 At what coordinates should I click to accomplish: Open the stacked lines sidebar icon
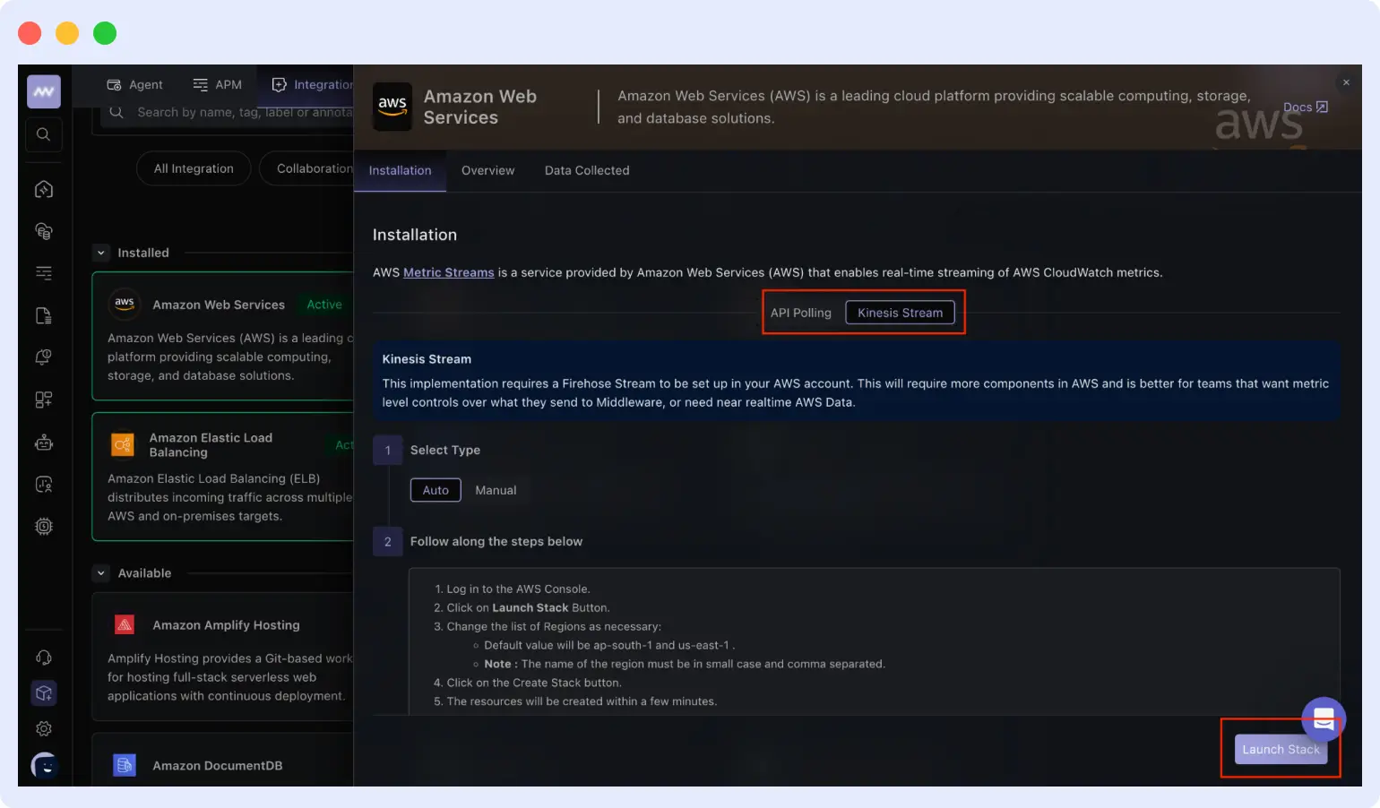coord(44,273)
